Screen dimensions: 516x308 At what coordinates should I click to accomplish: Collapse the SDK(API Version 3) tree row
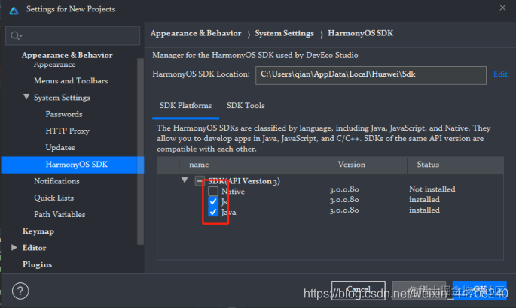tap(185, 180)
